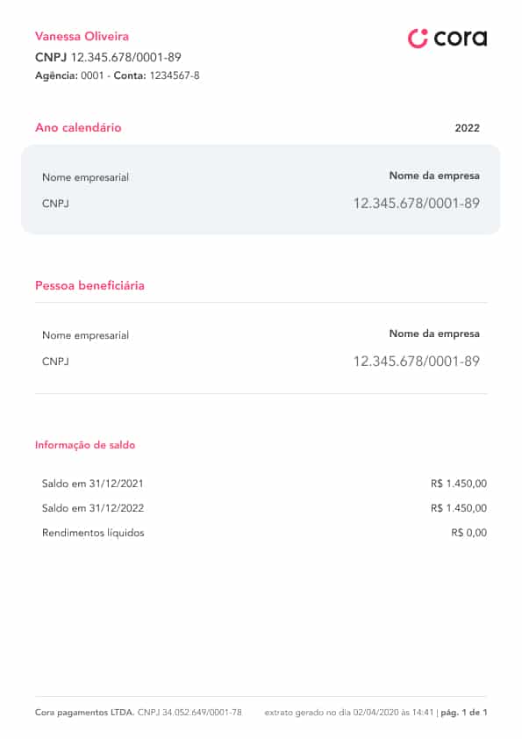Click Nome da empresa in gray card
Viewport: 522px width, 739px height.
(434, 176)
